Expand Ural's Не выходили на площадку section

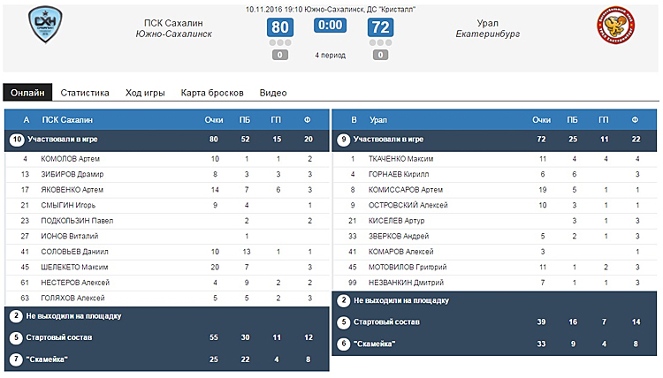click(494, 300)
